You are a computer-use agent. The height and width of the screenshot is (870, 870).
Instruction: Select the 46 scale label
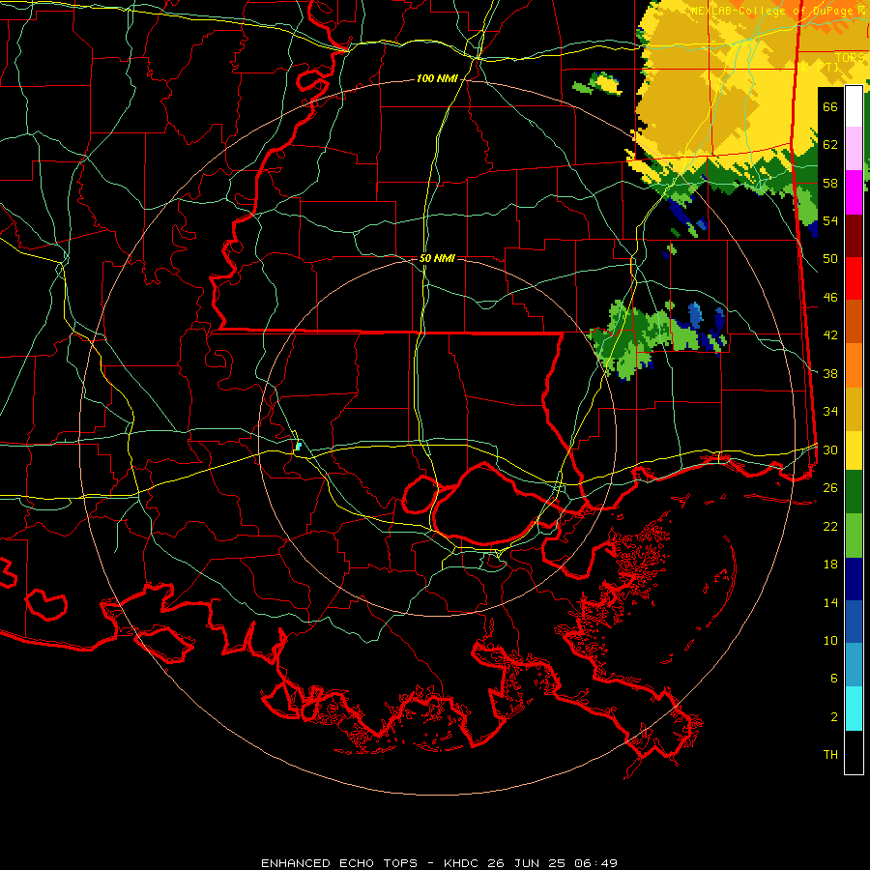[x=830, y=297]
